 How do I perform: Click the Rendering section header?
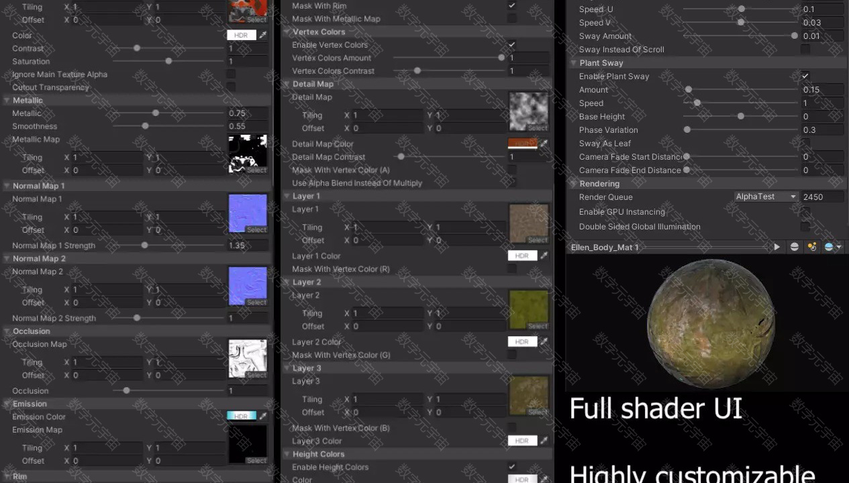point(599,184)
